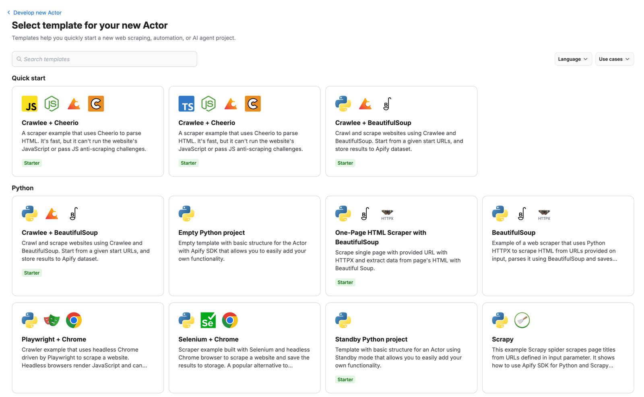The height and width of the screenshot is (397, 644).
Task: Select the Crawlee flame icon in Quick start
Action: [74, 103]
